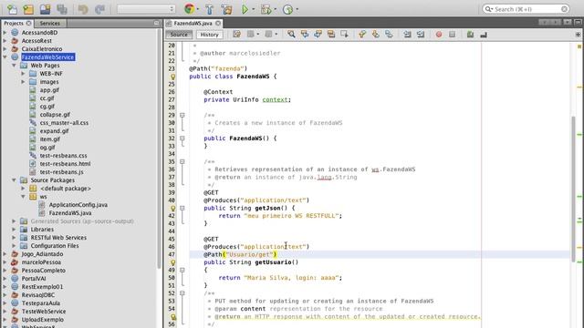Minimize the Projects window group
This screenshot has height=328, width=584.
coord(156,23)
